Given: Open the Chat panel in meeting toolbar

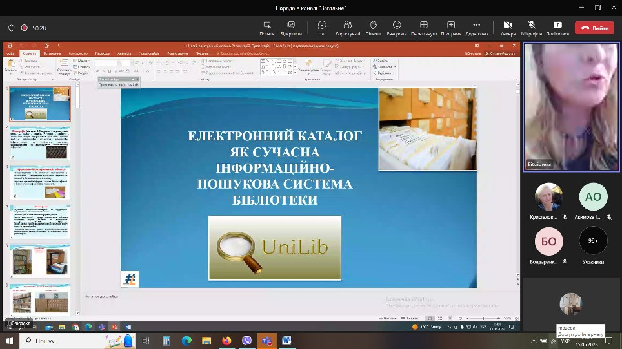Looking at the screenshot, I should (322, 26).
